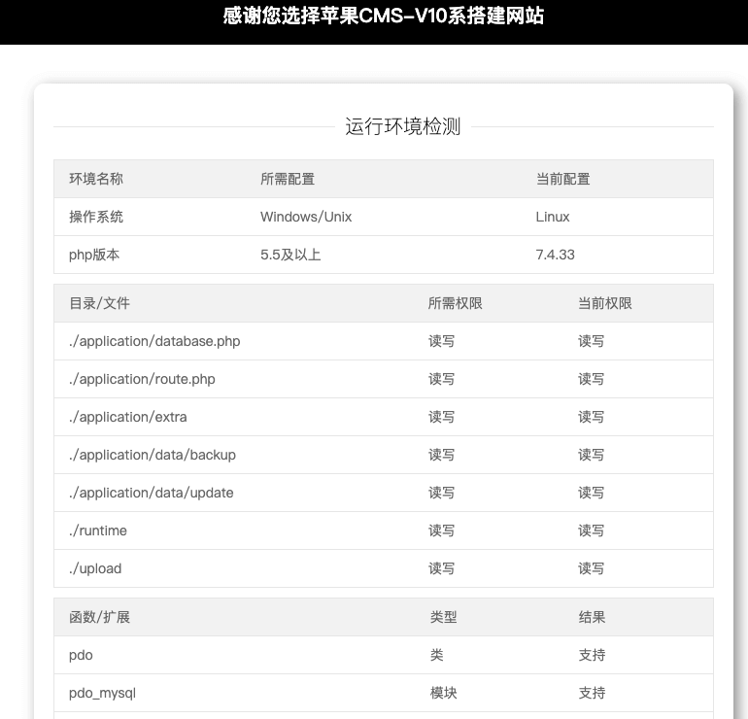Click current 读写 for ./application/extra

[x=592, y=417]
